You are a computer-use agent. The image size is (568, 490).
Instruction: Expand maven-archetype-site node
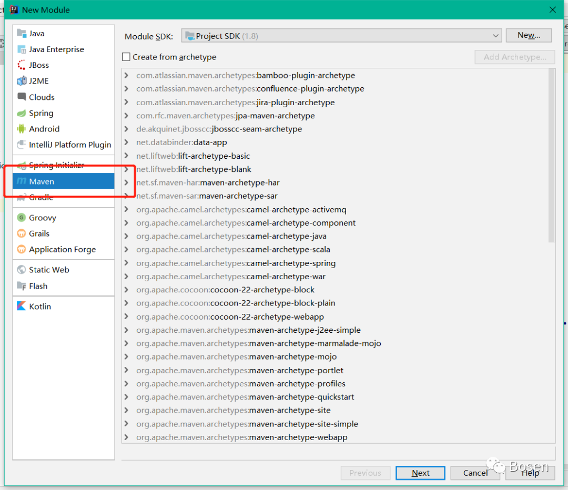[126, 410]
